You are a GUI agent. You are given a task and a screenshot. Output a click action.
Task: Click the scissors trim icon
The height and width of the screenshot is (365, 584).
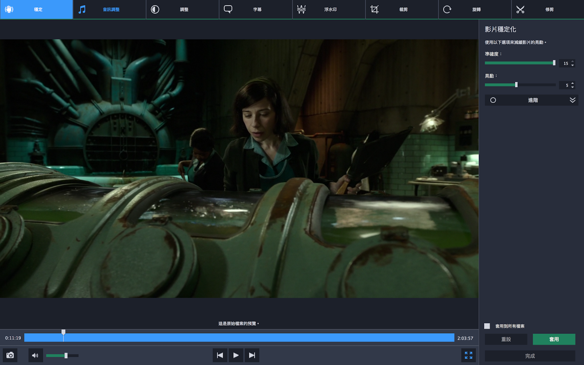(x=520, y=9)
